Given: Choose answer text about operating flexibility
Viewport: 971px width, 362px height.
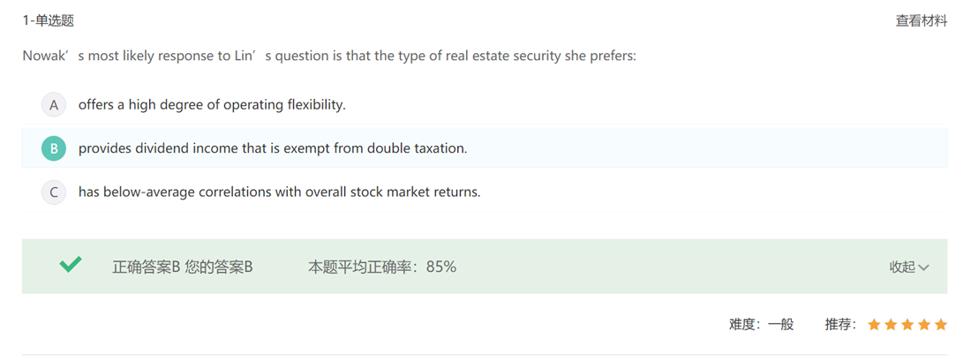Looking at the screenshot, I should pos(212,105).
